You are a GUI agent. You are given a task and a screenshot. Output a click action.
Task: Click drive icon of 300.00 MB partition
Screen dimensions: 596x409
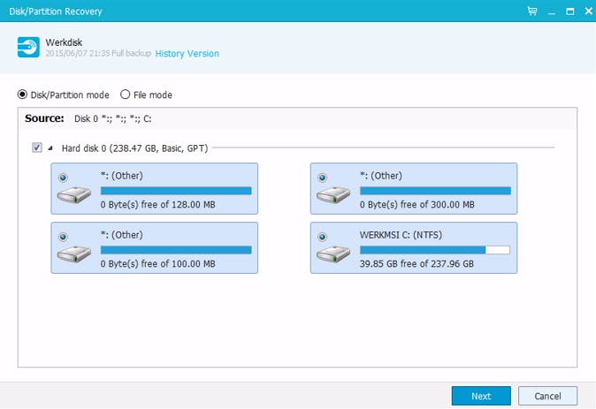(333, 194)
